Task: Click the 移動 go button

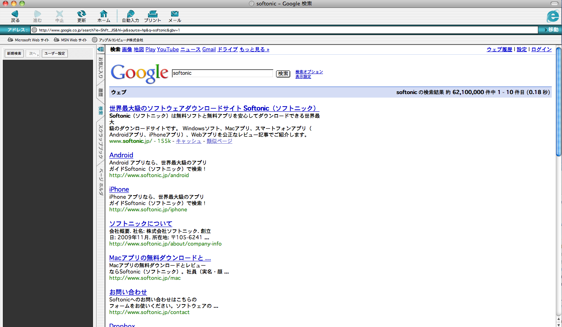Action: (x=551, y=30)
